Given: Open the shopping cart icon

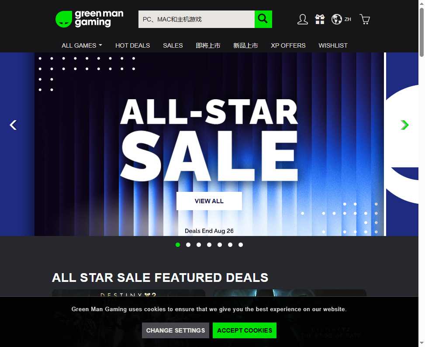Looking at the screenshot, I should pos(365,19).
